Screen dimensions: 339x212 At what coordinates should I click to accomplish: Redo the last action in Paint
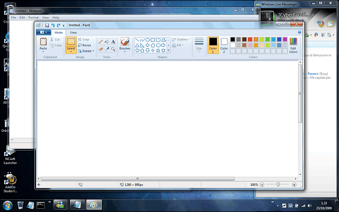[58, 25]
